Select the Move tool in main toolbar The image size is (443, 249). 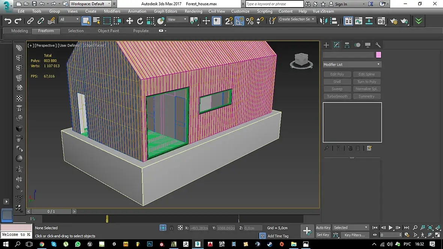click(x=130, y=21)
